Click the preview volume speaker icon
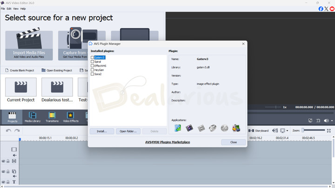Screen dimensions: 335x188 [x=326, y=121]
